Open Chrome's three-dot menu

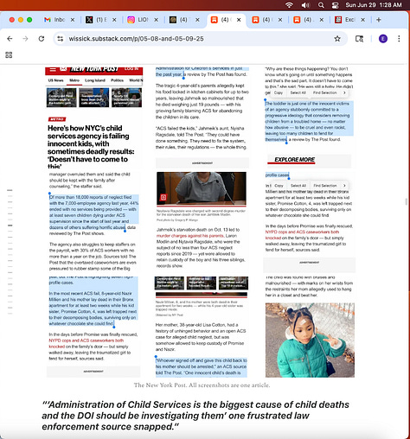point(399,39)
